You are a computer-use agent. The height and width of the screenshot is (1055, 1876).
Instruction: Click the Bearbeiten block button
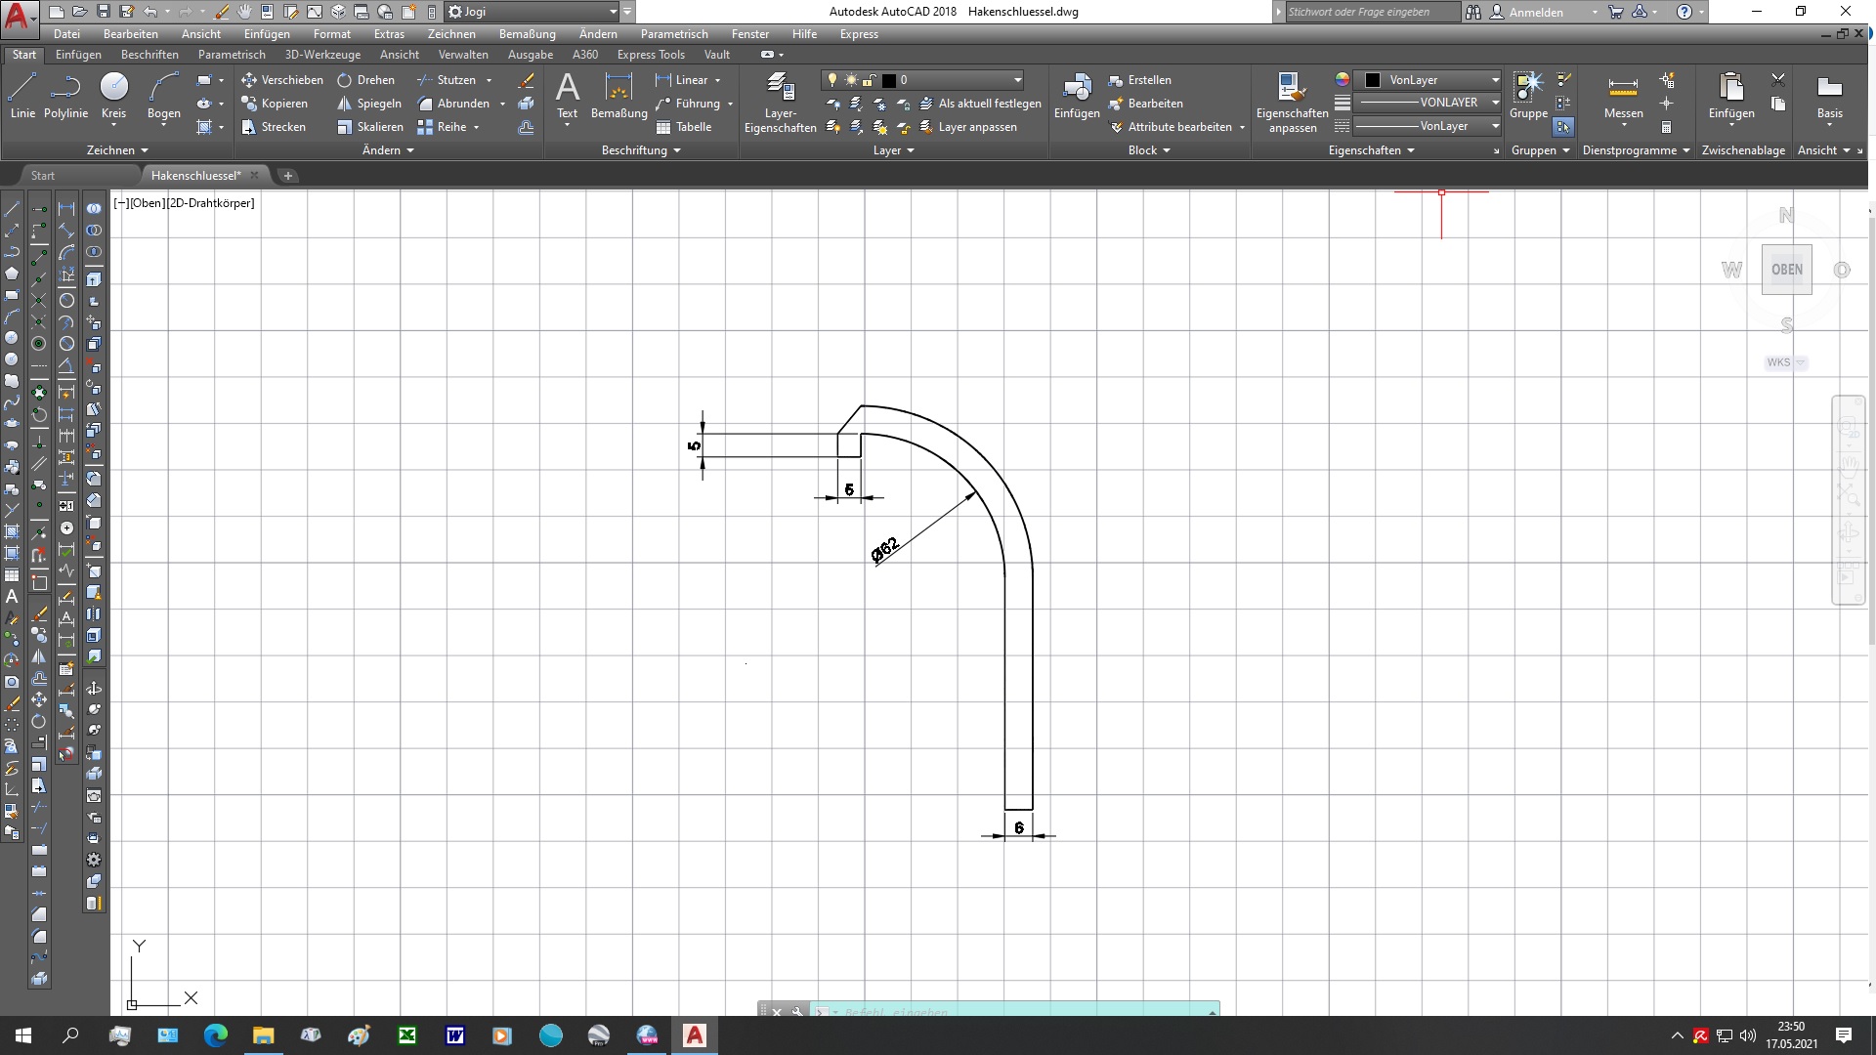[x=1145, y=104]
